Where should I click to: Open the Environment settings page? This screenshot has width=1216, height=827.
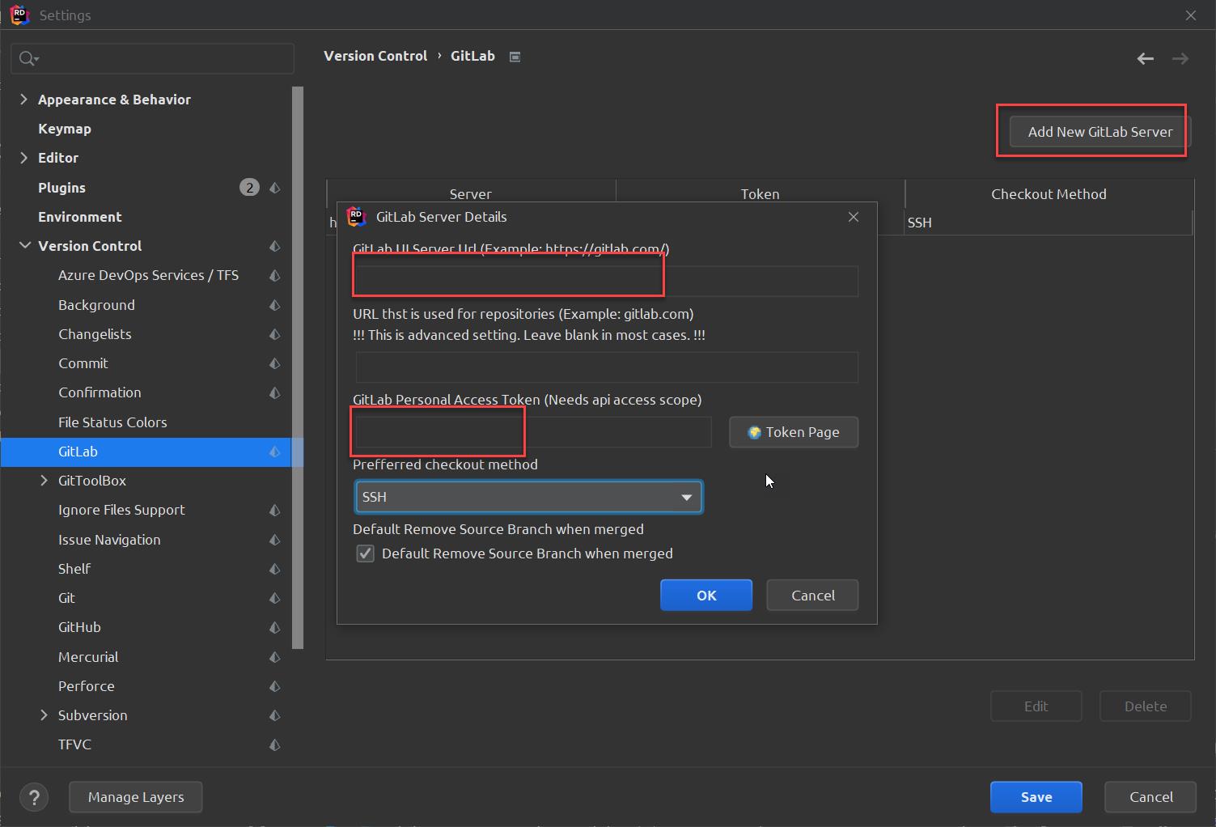[x=80, y=217]
